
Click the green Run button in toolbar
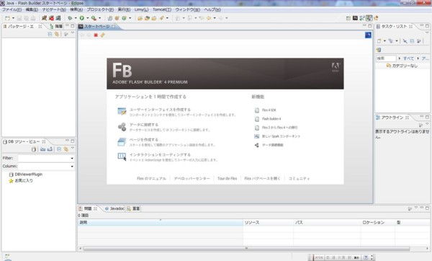point(82,18)
